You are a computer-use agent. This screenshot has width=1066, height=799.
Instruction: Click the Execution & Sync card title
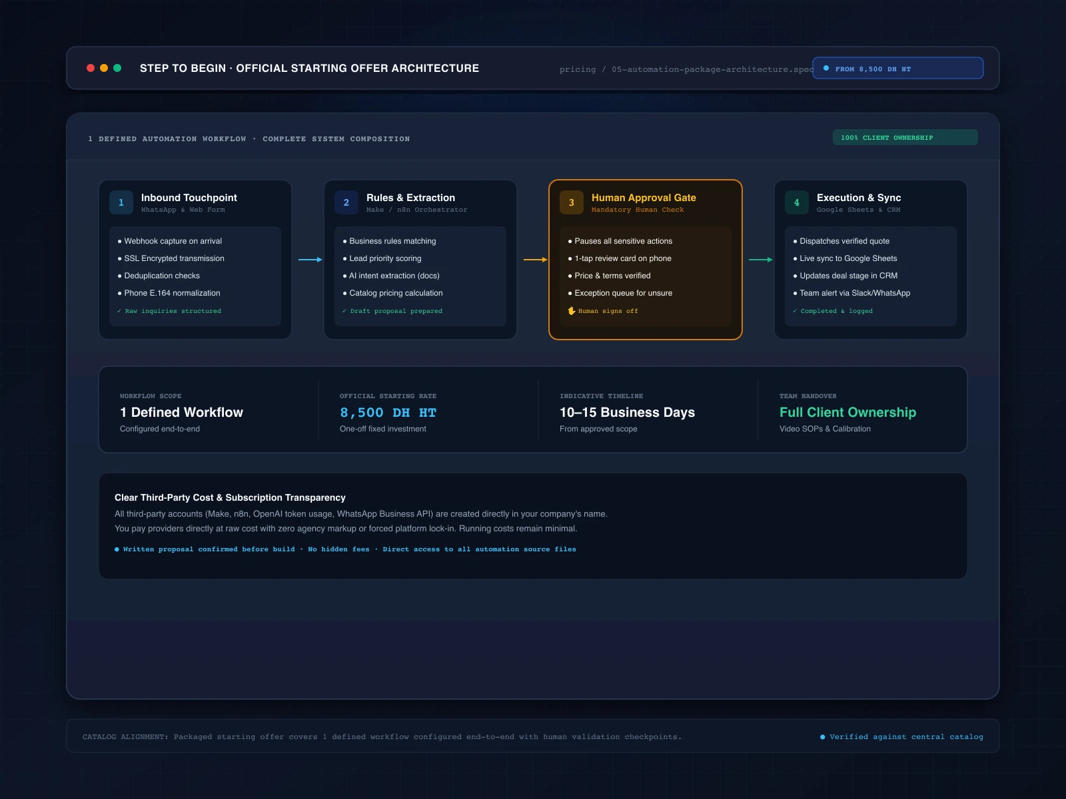point(859,198)
